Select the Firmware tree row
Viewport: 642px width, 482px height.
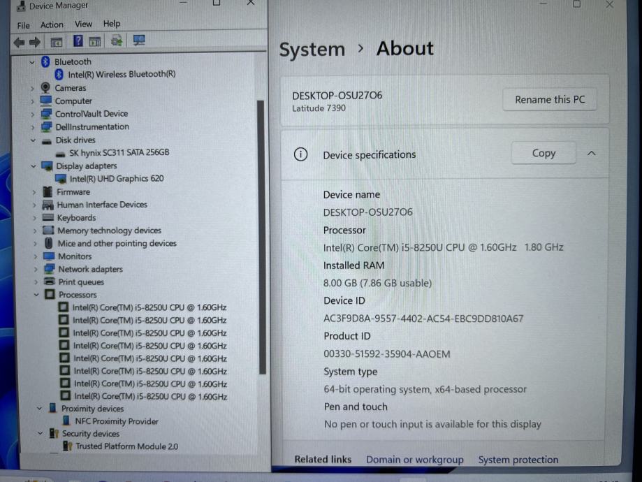pos(73,192)
